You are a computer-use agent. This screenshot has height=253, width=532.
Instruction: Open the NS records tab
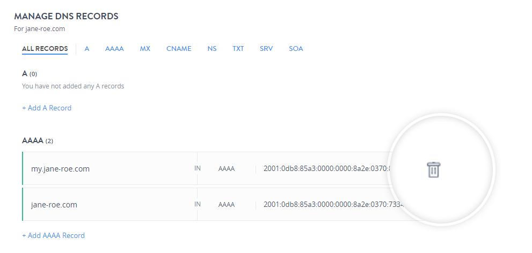(212, 49)
